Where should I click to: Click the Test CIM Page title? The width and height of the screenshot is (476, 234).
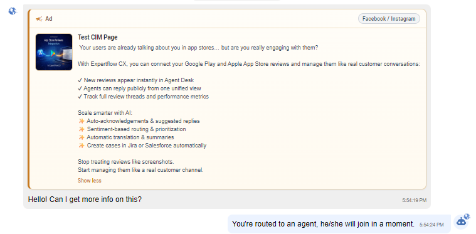point(97,38)
